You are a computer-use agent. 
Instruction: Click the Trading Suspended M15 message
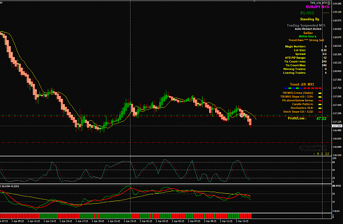[306, 25]
